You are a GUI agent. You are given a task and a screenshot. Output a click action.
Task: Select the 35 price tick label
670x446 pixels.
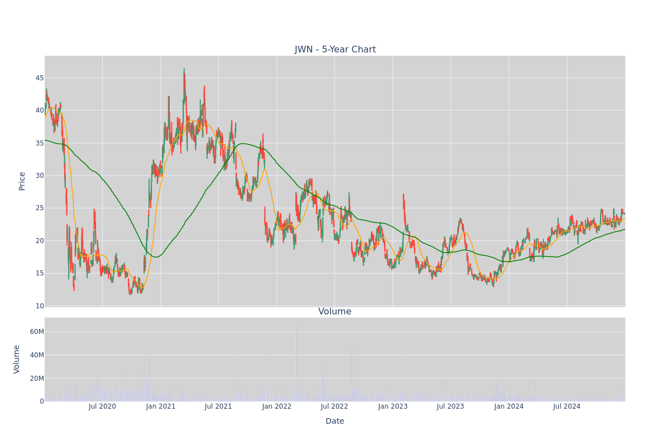pyautogui.click(x=39, y=143)
